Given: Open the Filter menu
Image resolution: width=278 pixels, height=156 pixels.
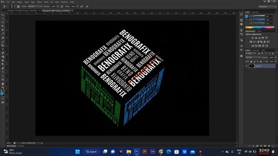Looking at the screenshot, I should pyautogui.click(x=46, y=2).
